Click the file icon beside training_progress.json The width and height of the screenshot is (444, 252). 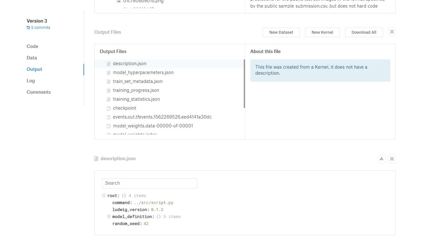coord(108,90)
